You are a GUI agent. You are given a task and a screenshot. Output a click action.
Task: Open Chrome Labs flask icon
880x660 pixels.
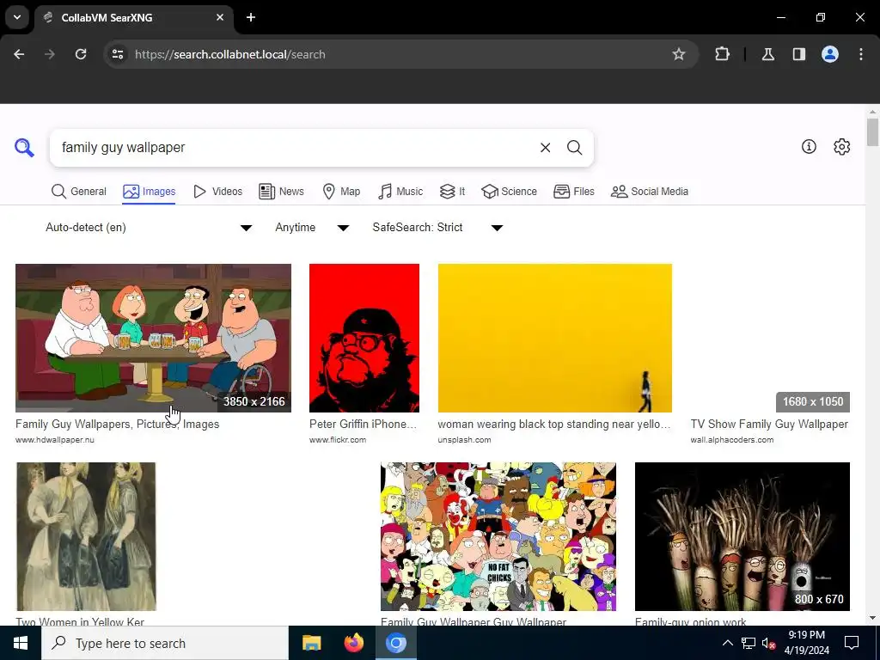pyautogui.click(x=767, y=54)
